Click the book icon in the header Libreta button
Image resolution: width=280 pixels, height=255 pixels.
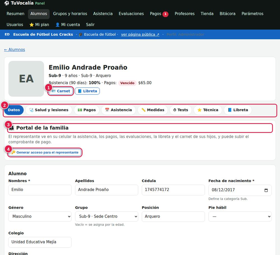click(x=80, y=91)
